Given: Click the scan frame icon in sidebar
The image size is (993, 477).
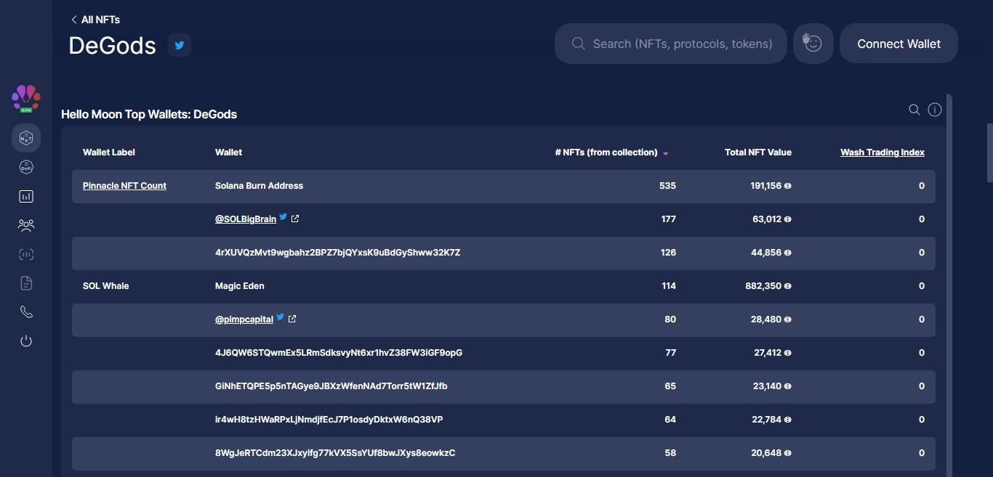Looking at the screenshot, I should pyautogui.click(x=26, y=254).
